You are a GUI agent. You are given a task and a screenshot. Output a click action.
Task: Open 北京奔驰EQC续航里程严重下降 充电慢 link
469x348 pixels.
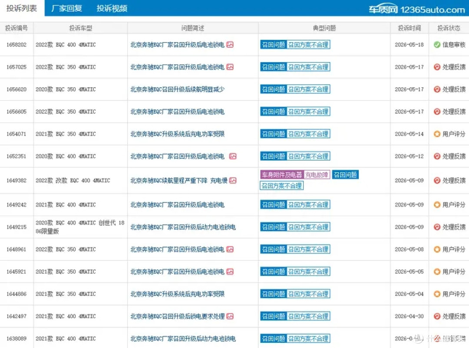click(x=179, y=180)
